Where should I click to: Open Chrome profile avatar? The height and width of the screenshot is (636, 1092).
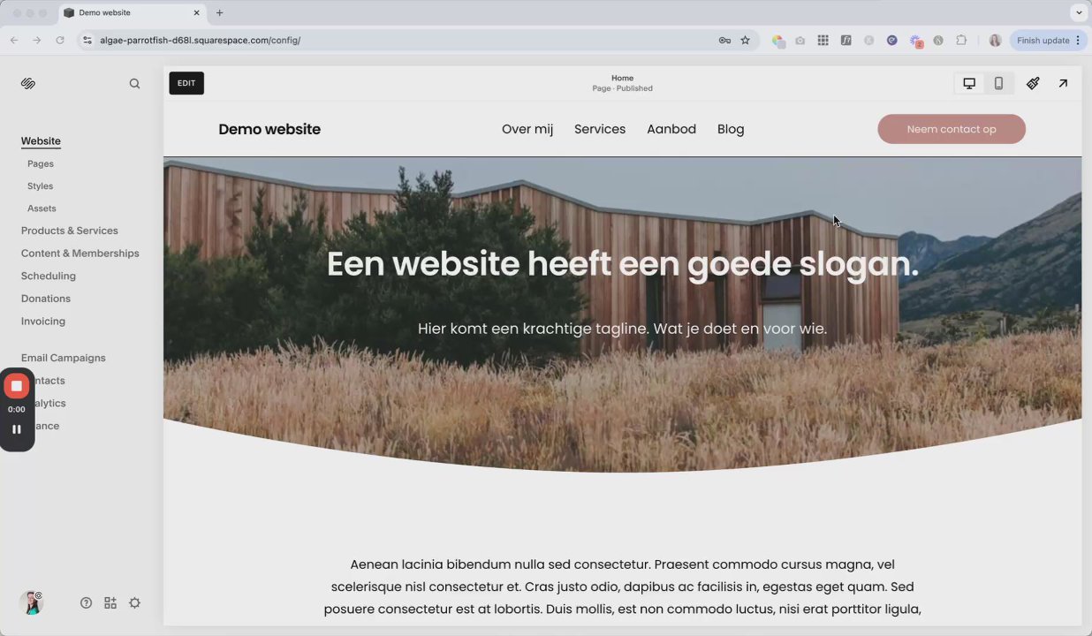995,41
